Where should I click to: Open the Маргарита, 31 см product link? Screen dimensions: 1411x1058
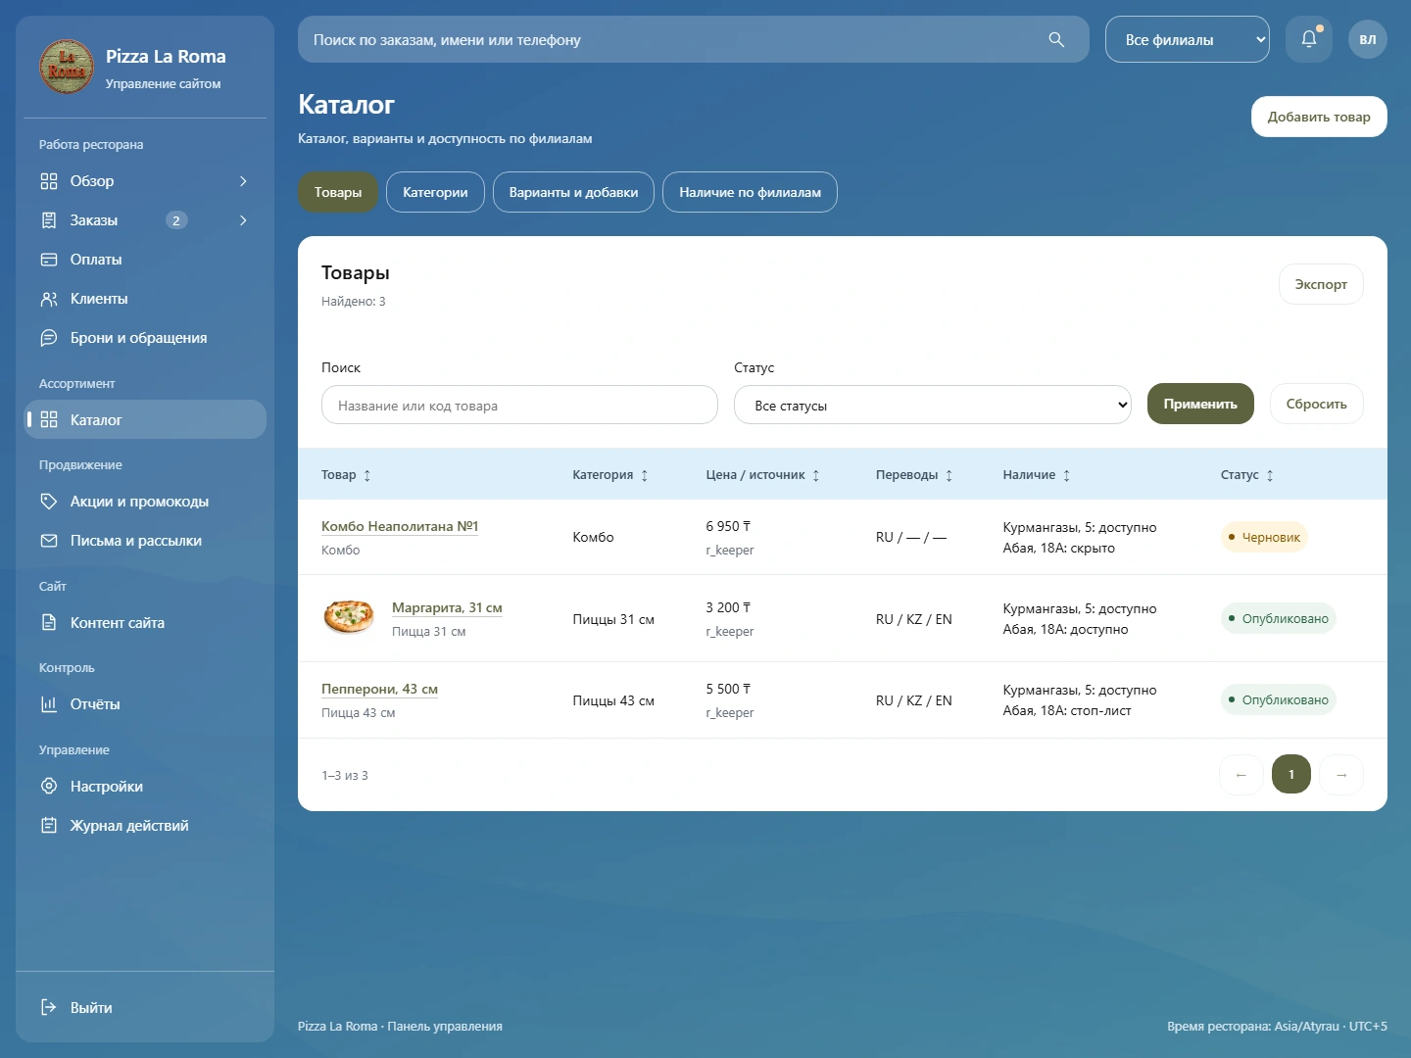coord(447,607)
